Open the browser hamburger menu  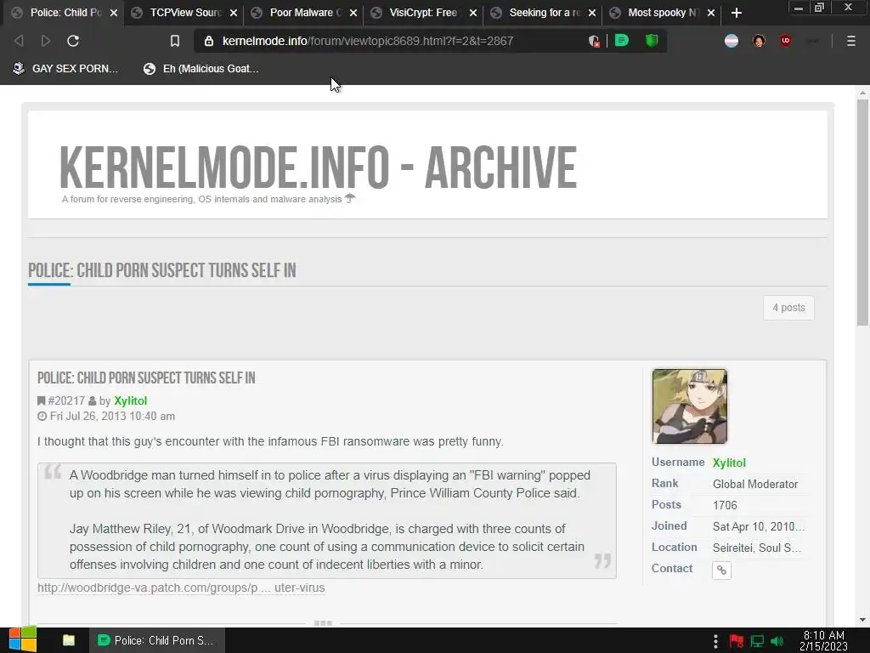850,41
